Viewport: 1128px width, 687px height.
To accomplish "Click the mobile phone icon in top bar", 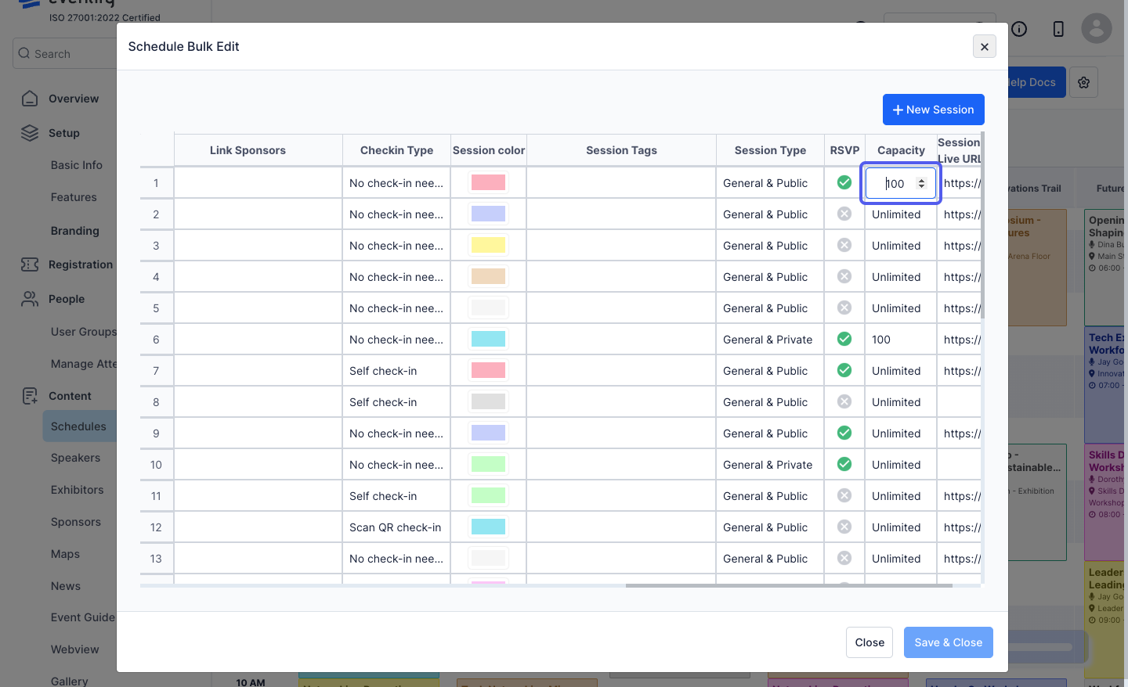I will [x=1058, y=29].
